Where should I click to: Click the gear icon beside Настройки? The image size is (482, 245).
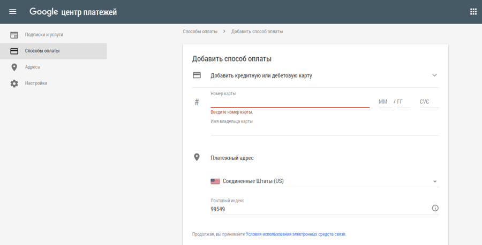(14, 83)
